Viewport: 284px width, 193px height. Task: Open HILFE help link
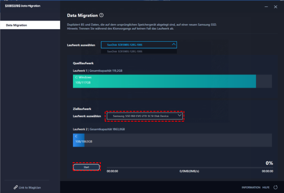[266, 187]
